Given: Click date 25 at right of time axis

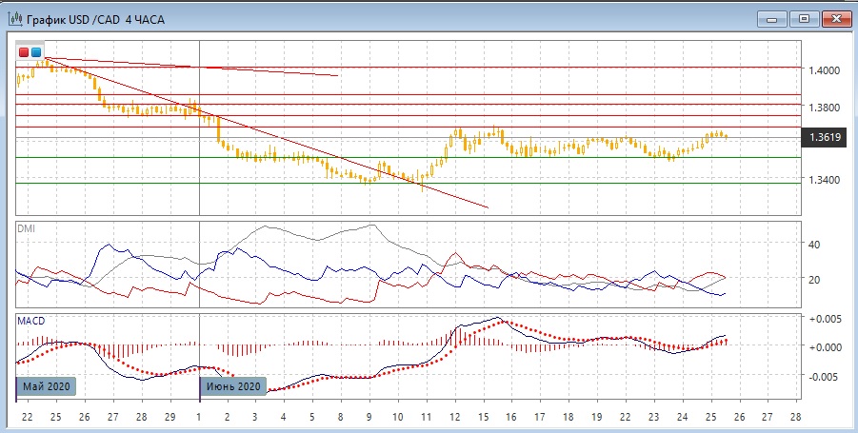Looking at the screenshot, I should (709, 418).
